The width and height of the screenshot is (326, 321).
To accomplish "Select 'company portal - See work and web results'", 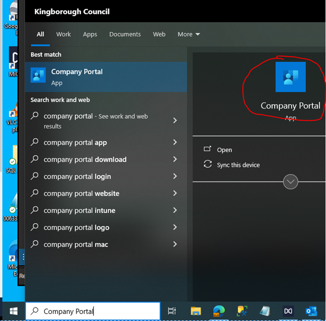I will tap(96, 121).
